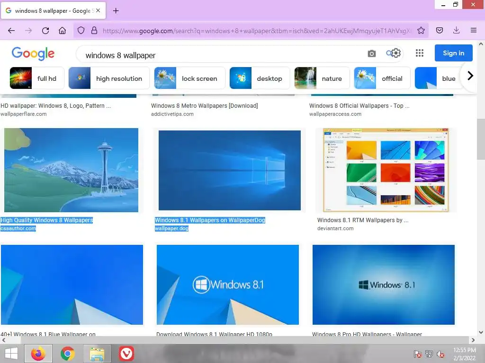Viewport: 485px width, 363px height.
Task: Open the plain blue triangles wallpaper thumbnail
Action: [72, 285]
